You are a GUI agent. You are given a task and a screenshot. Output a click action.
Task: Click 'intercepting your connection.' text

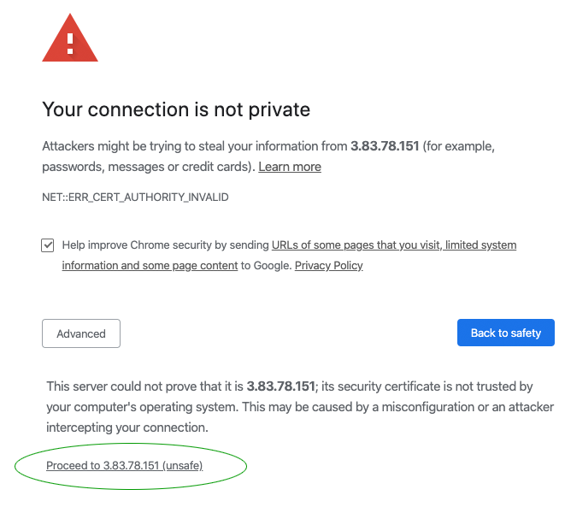point(127,427)
